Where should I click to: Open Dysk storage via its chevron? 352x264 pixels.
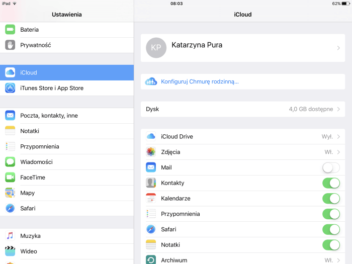[338, 109]
